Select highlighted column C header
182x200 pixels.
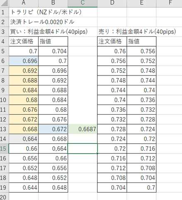click(83, 3)
